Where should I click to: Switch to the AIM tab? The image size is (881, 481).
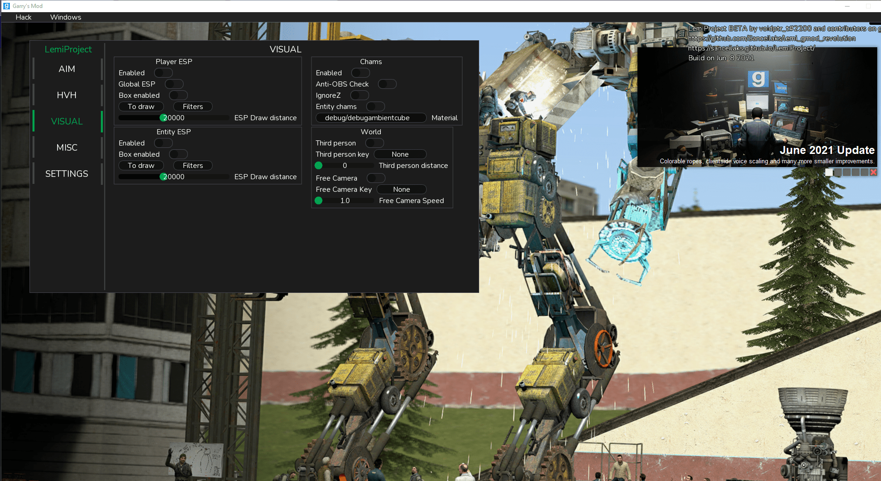click(x=67, y=69)
